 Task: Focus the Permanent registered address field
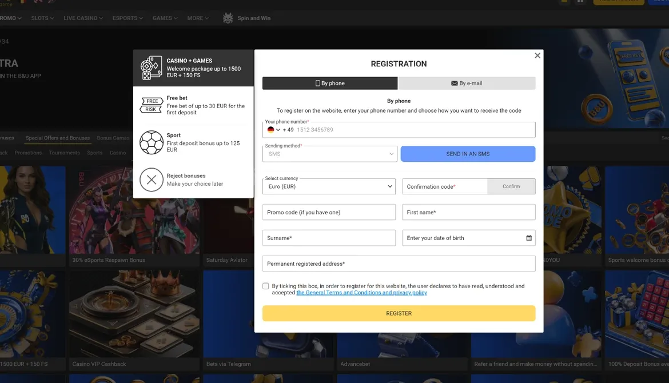(x=399, y=264)
